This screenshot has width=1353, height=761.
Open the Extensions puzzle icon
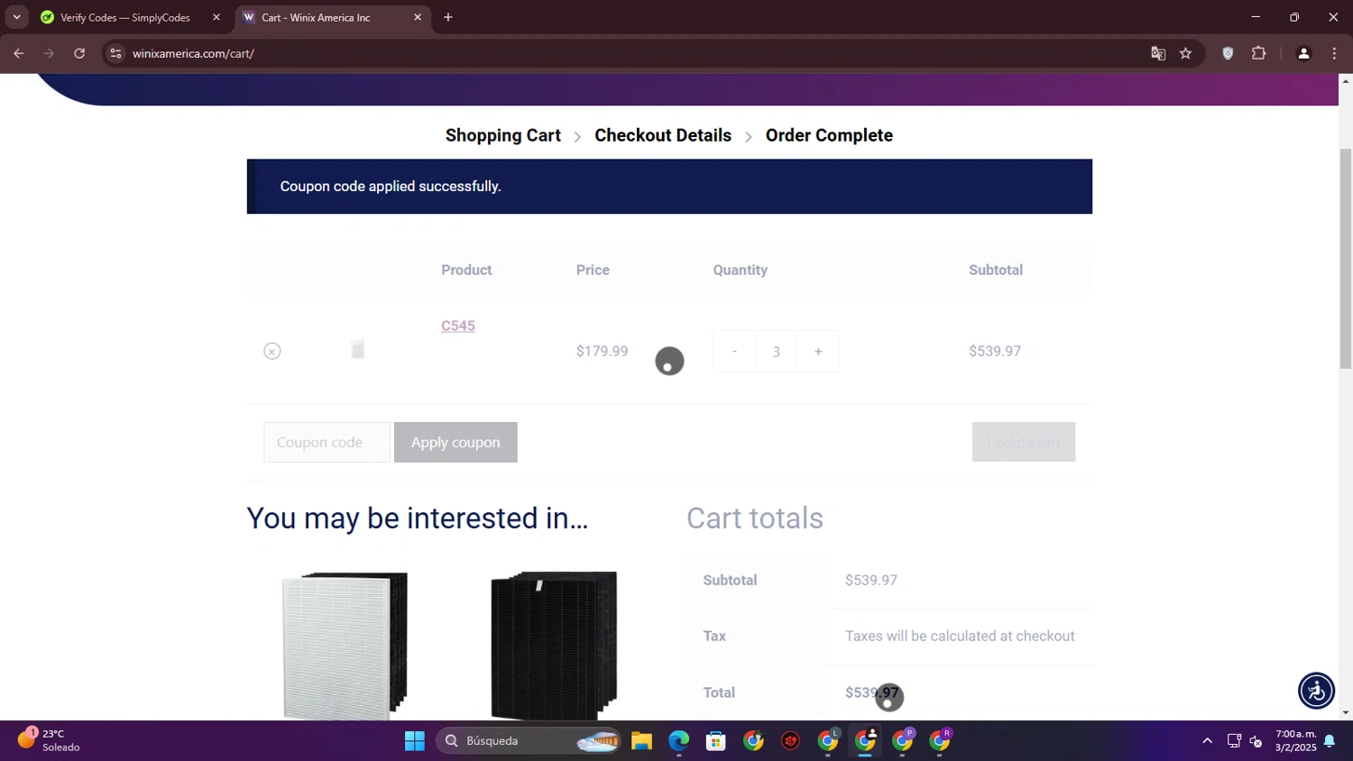point(1259,53)
